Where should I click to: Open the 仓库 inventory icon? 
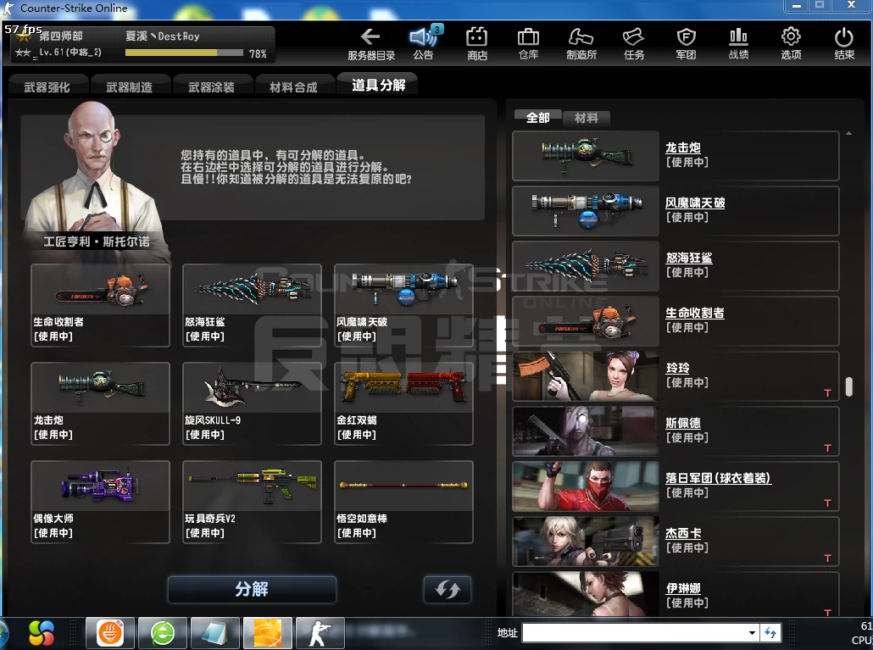[528, 37]
